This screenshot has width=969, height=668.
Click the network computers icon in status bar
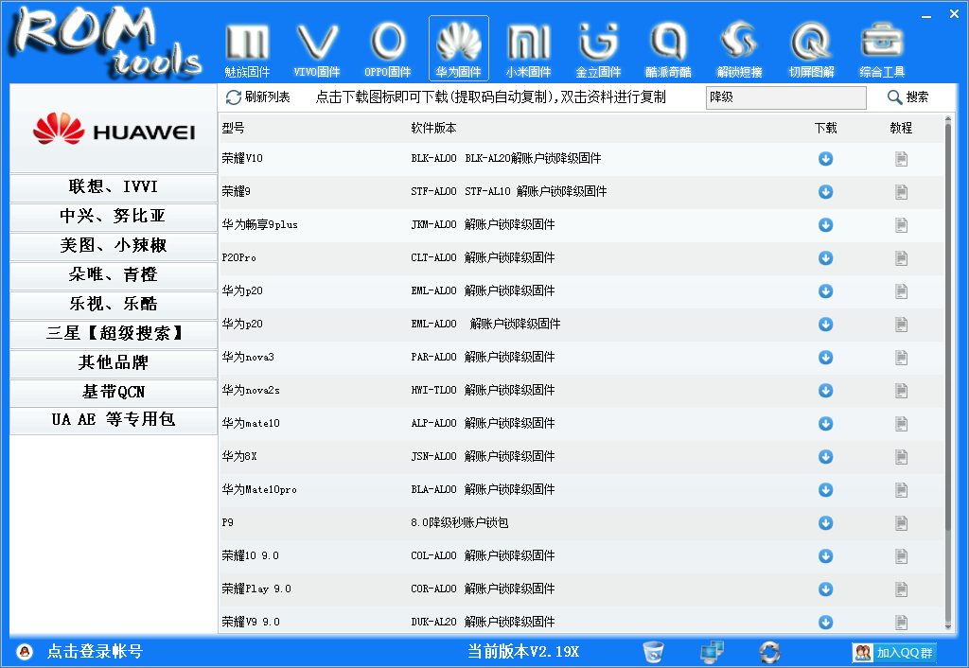click(712, 651)
